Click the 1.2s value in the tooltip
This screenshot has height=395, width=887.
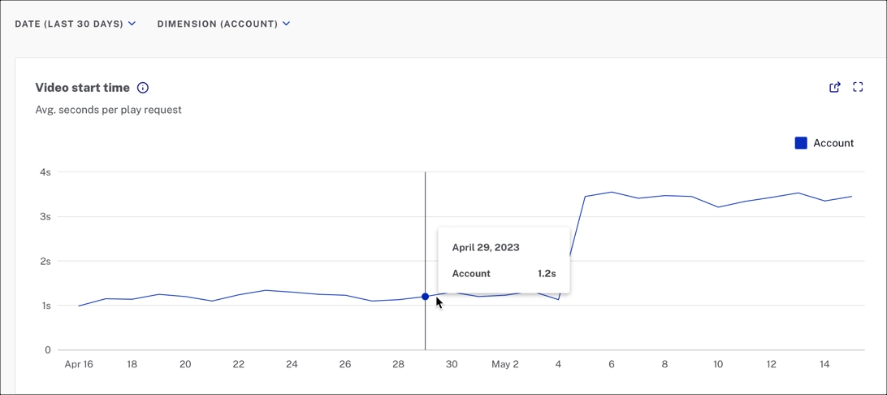(x=547, y=274)
